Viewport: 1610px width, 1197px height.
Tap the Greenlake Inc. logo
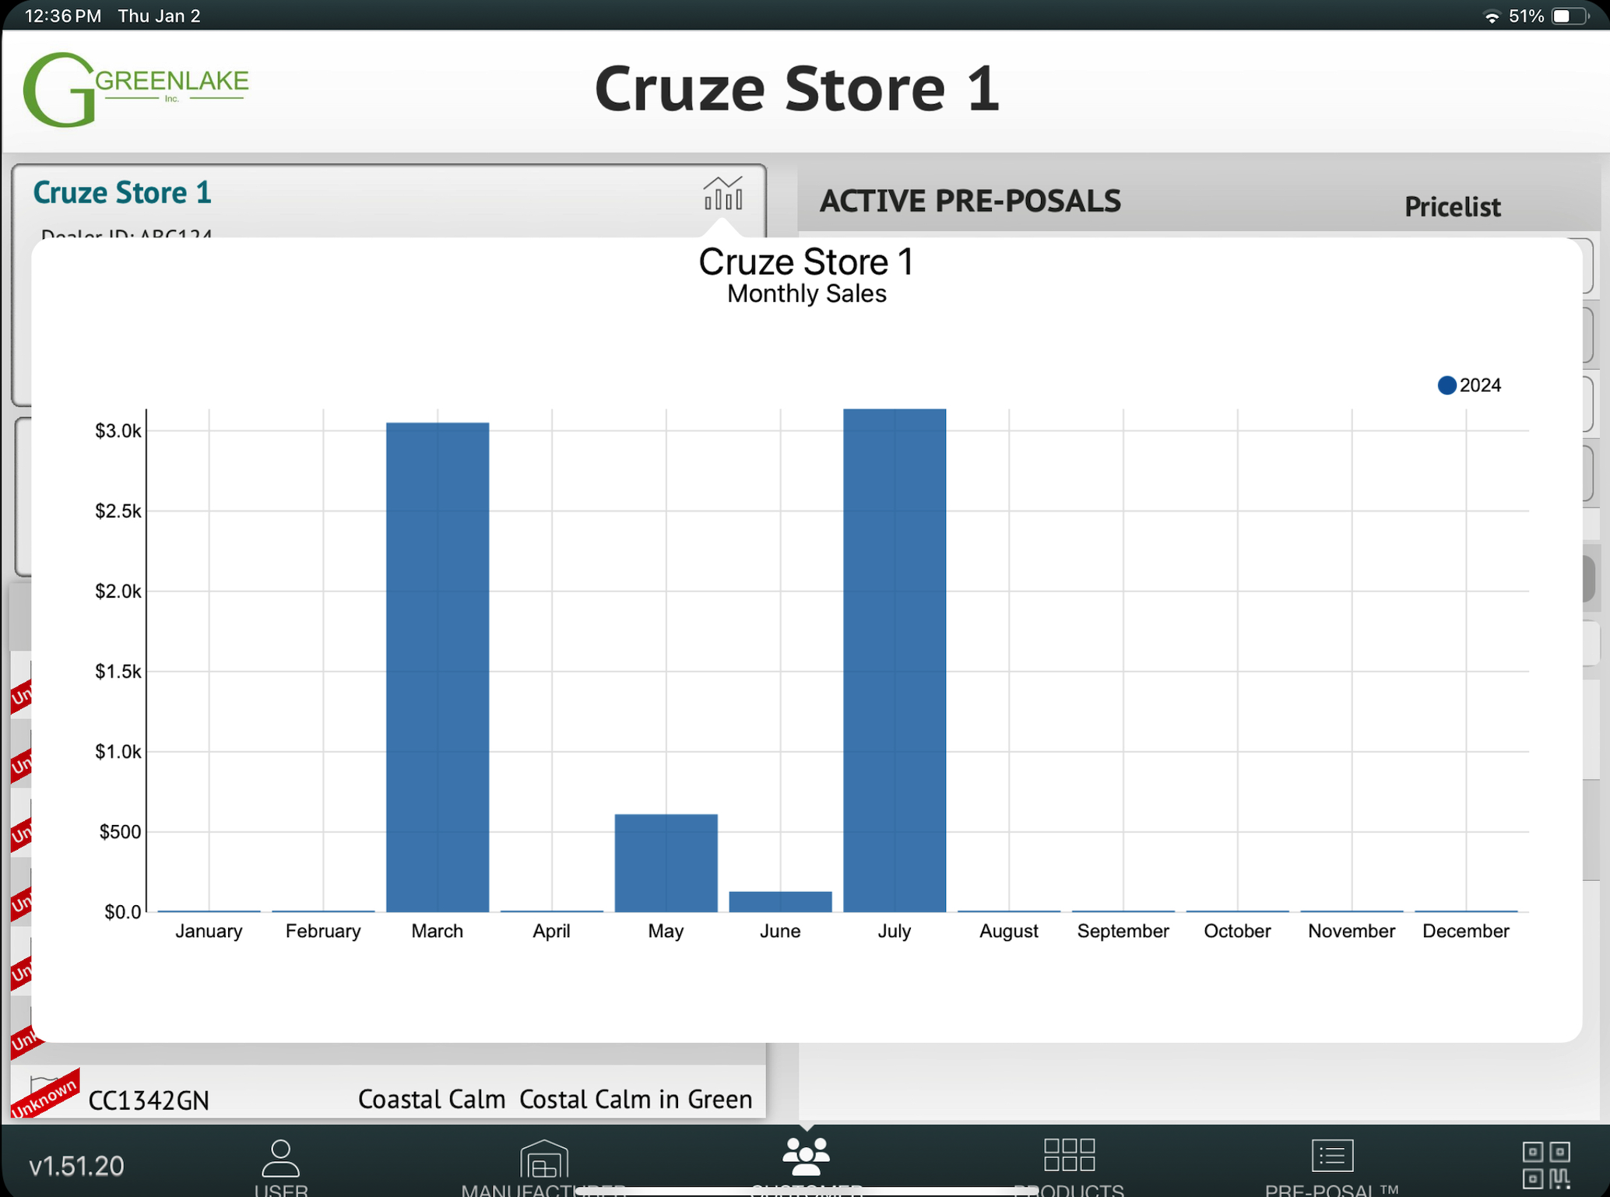135,90
